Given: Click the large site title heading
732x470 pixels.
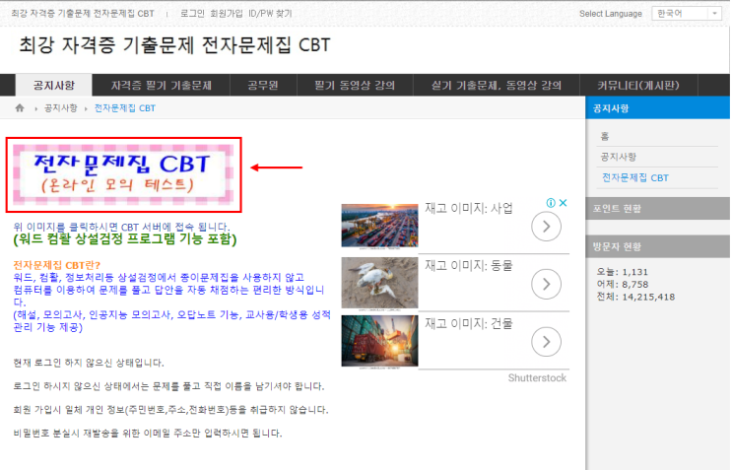Looking at the screenshot, I should pyautogui.click(x=174, y=45).
